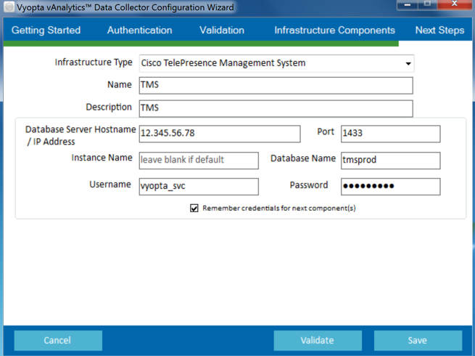Screen dimensions: 475x356
Task: Click the Port field showing 1433
Action: point(390,134)
